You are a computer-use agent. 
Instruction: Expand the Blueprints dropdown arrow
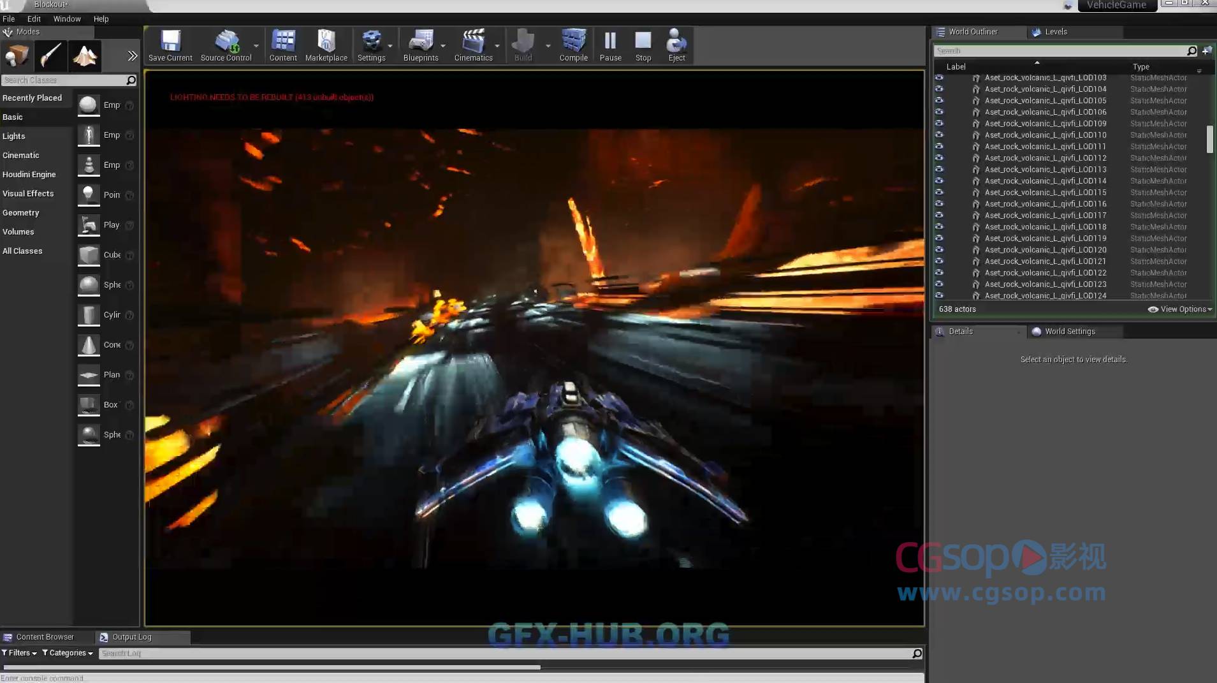click(x=443, y=46)
